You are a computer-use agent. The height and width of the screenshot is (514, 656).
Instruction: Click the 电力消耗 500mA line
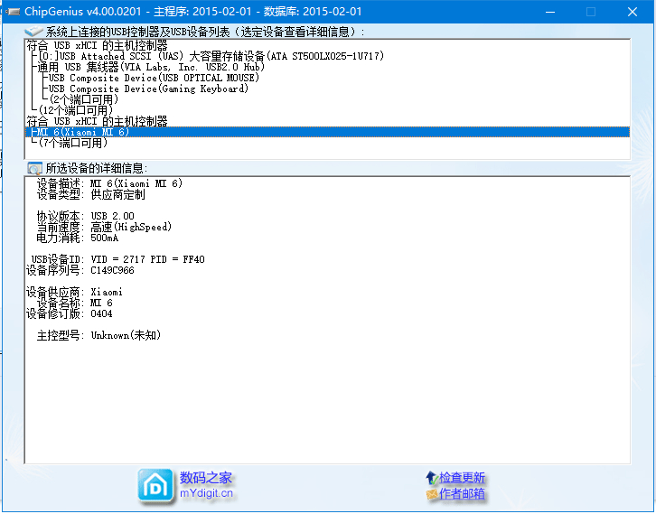coord(78,238)
